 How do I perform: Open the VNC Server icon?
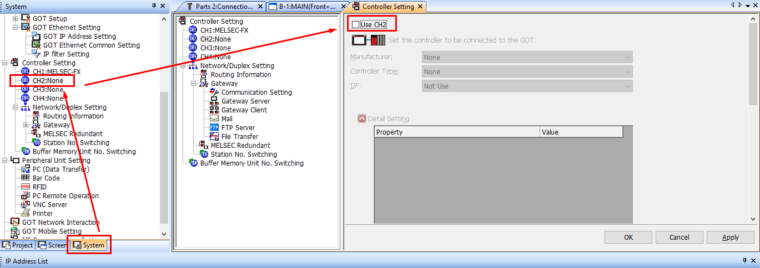point(26,205)
